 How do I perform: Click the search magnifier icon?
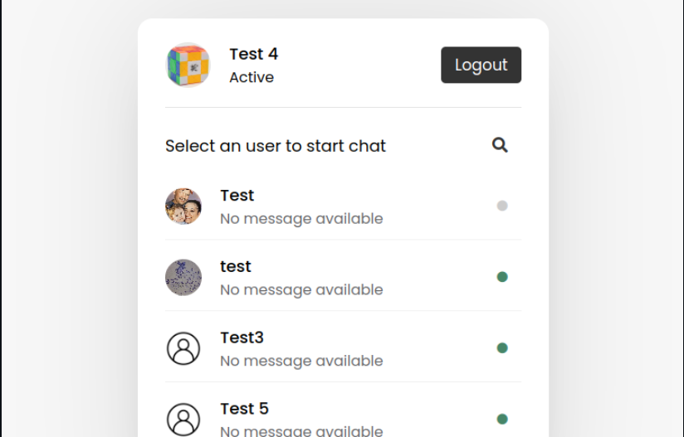point(500,145)
